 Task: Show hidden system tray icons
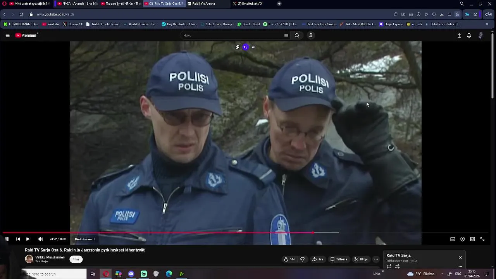click(x=442, y=274)
